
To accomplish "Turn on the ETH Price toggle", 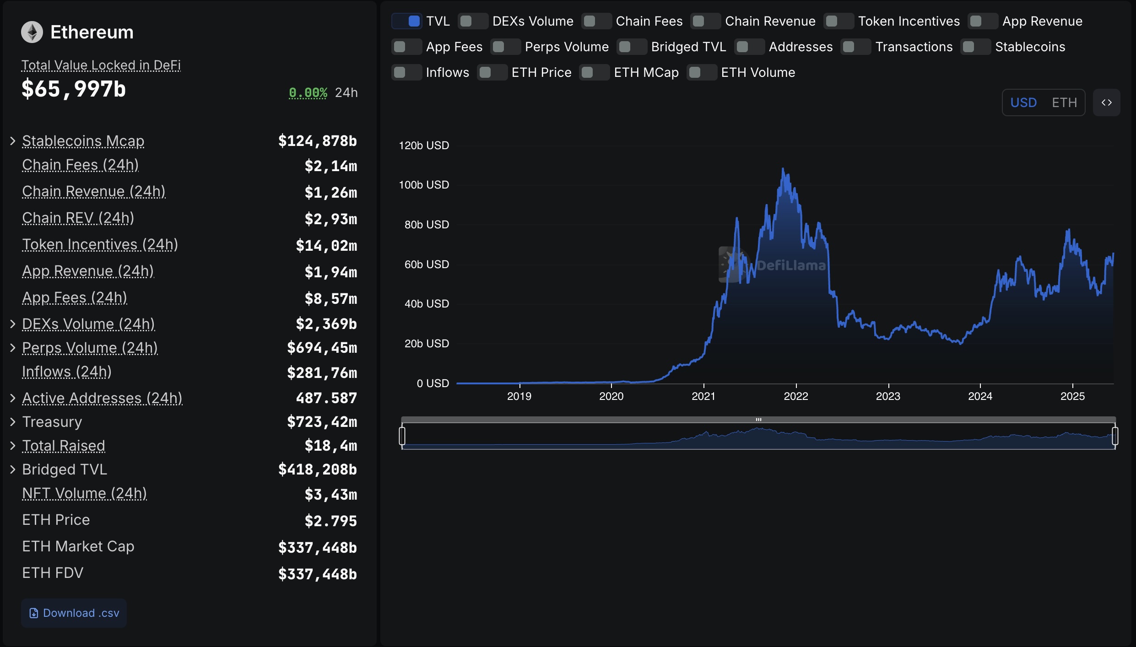I will [x=492, y=72].
